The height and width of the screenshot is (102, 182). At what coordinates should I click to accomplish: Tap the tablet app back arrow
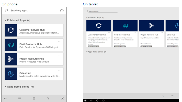pyautogui.click(x=163, y=96)
